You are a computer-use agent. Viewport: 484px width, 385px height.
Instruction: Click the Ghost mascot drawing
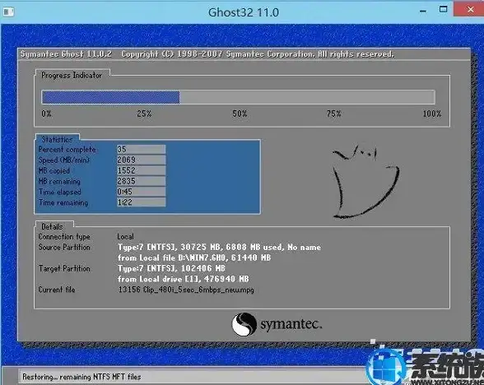tap(365, 182)
